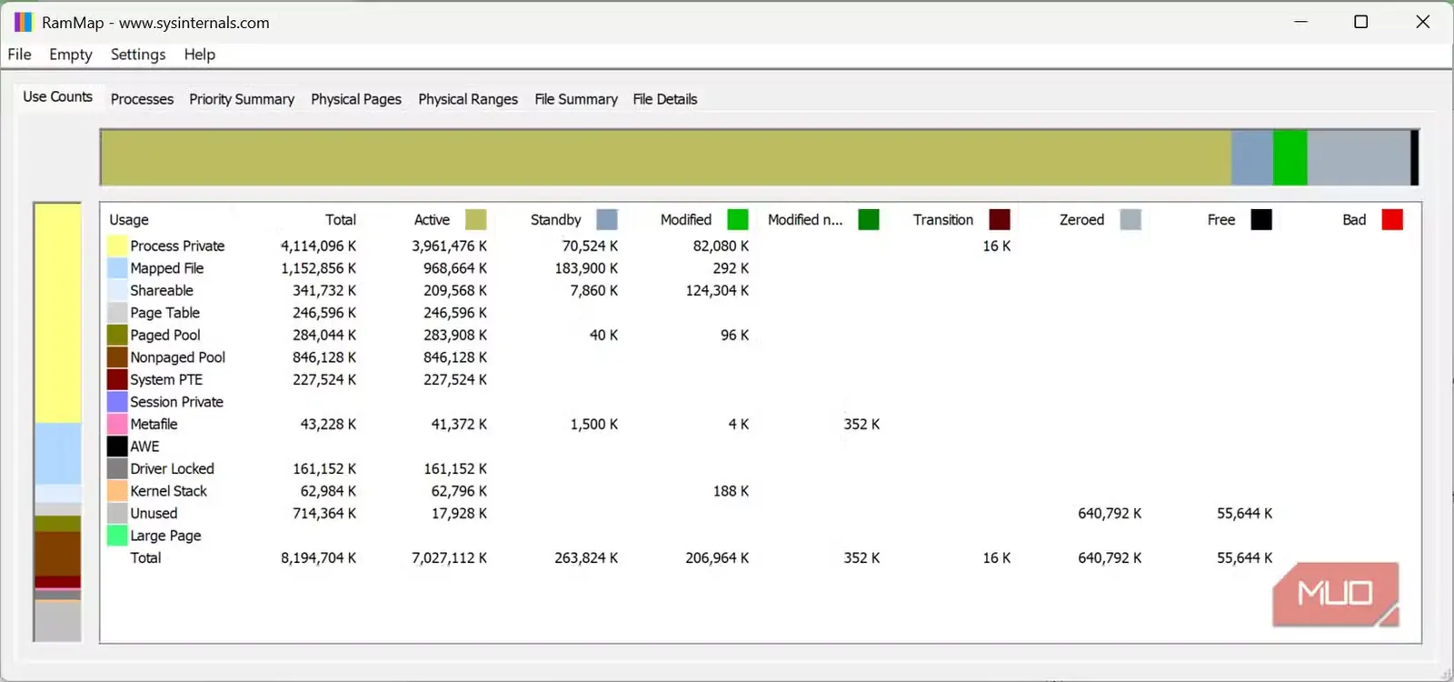Click the Free column black swatch

click(1261, 219)
